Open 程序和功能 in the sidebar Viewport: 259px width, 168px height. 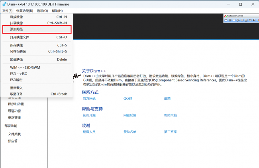(16, 104)
